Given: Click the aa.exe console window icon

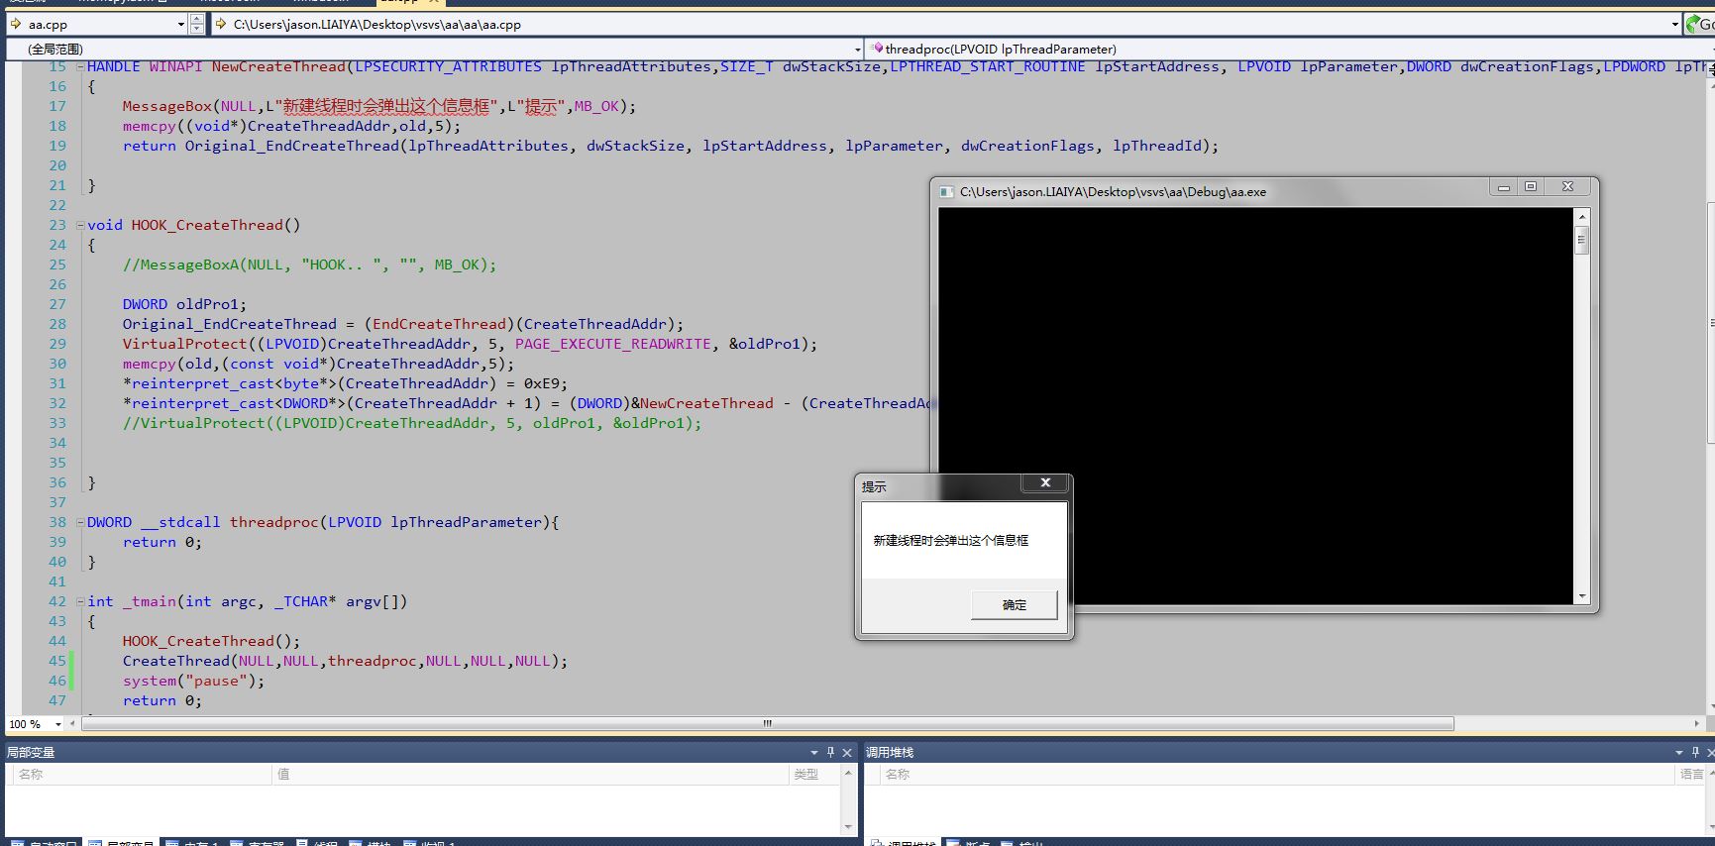Looking at the screenshot, I should pyautogui.click(x=946, y=192).
